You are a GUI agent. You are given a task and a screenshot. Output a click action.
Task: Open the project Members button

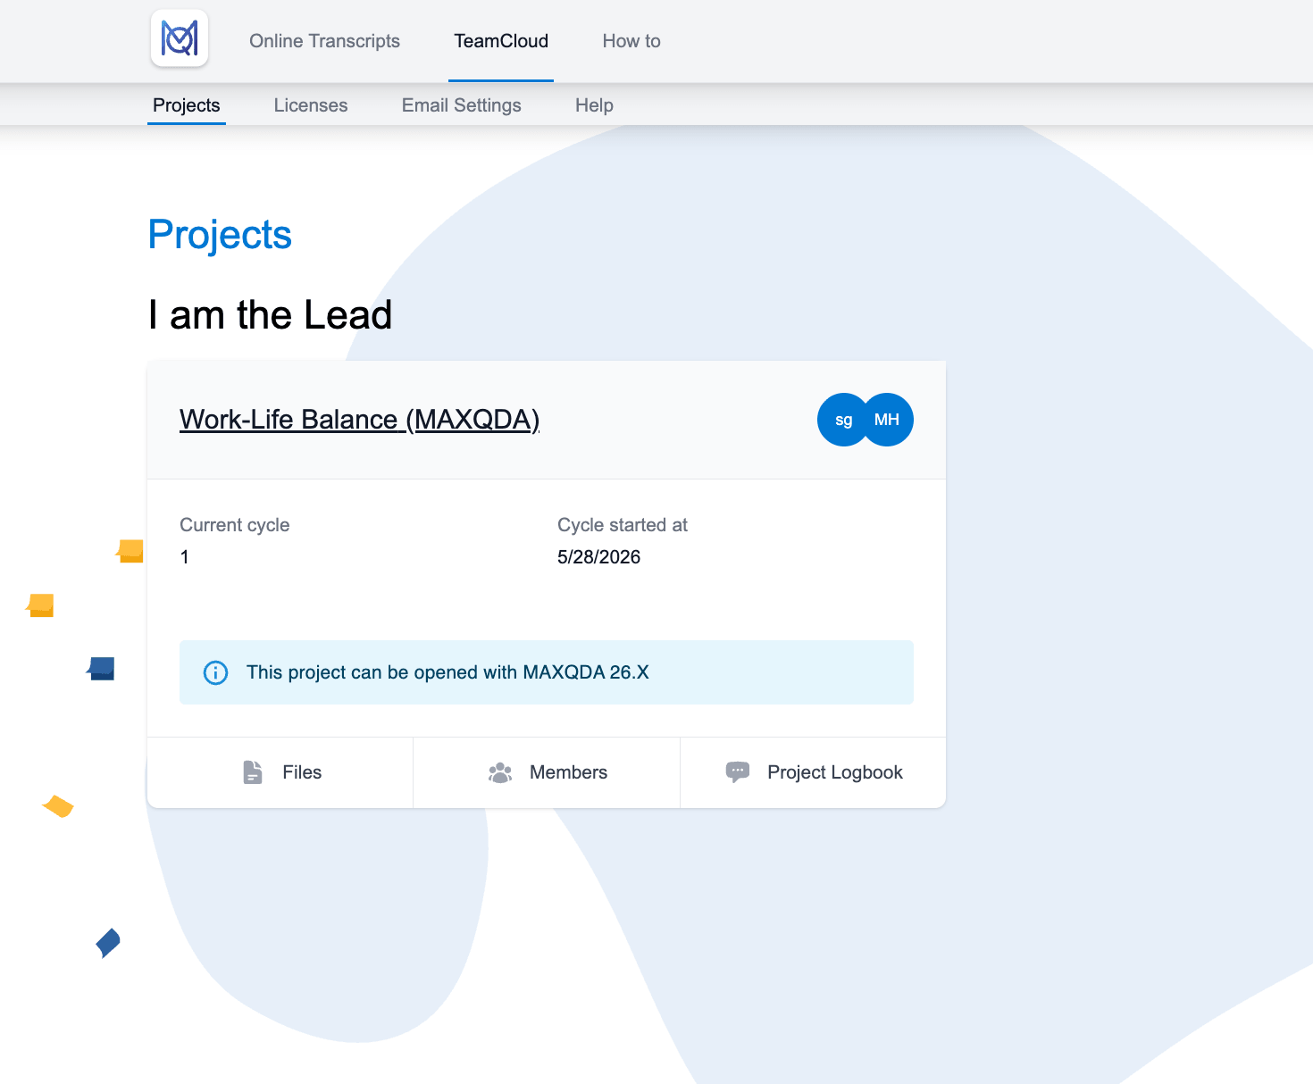tap(547, 772)
